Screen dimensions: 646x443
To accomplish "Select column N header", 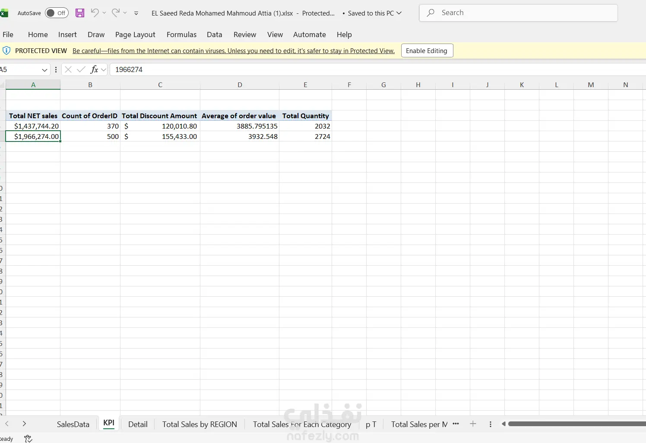I will coord(625,85).
